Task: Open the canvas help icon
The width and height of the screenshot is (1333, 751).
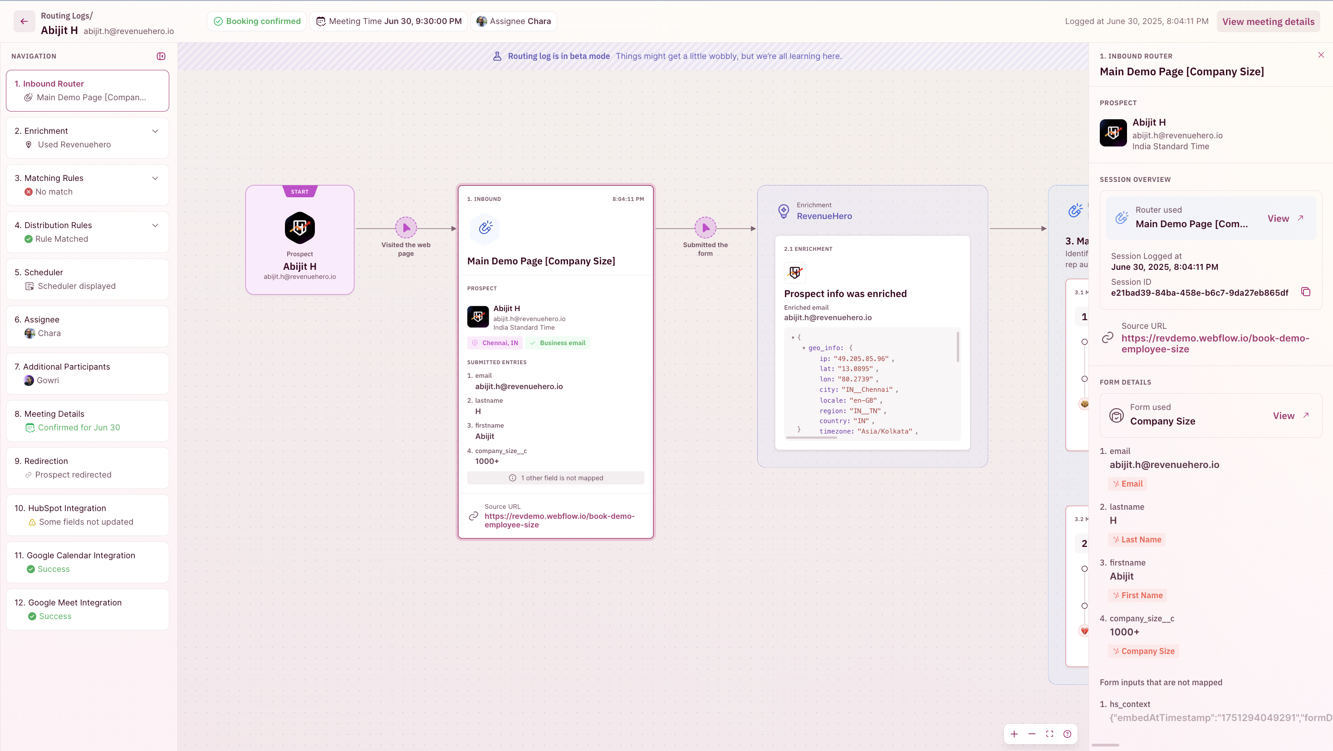Action: point(1067,734)
